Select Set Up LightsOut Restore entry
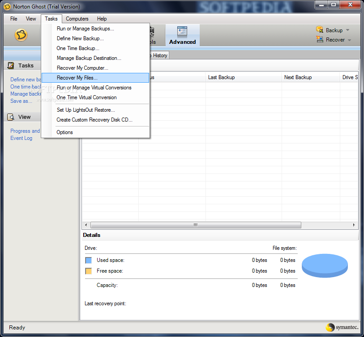 95,110
